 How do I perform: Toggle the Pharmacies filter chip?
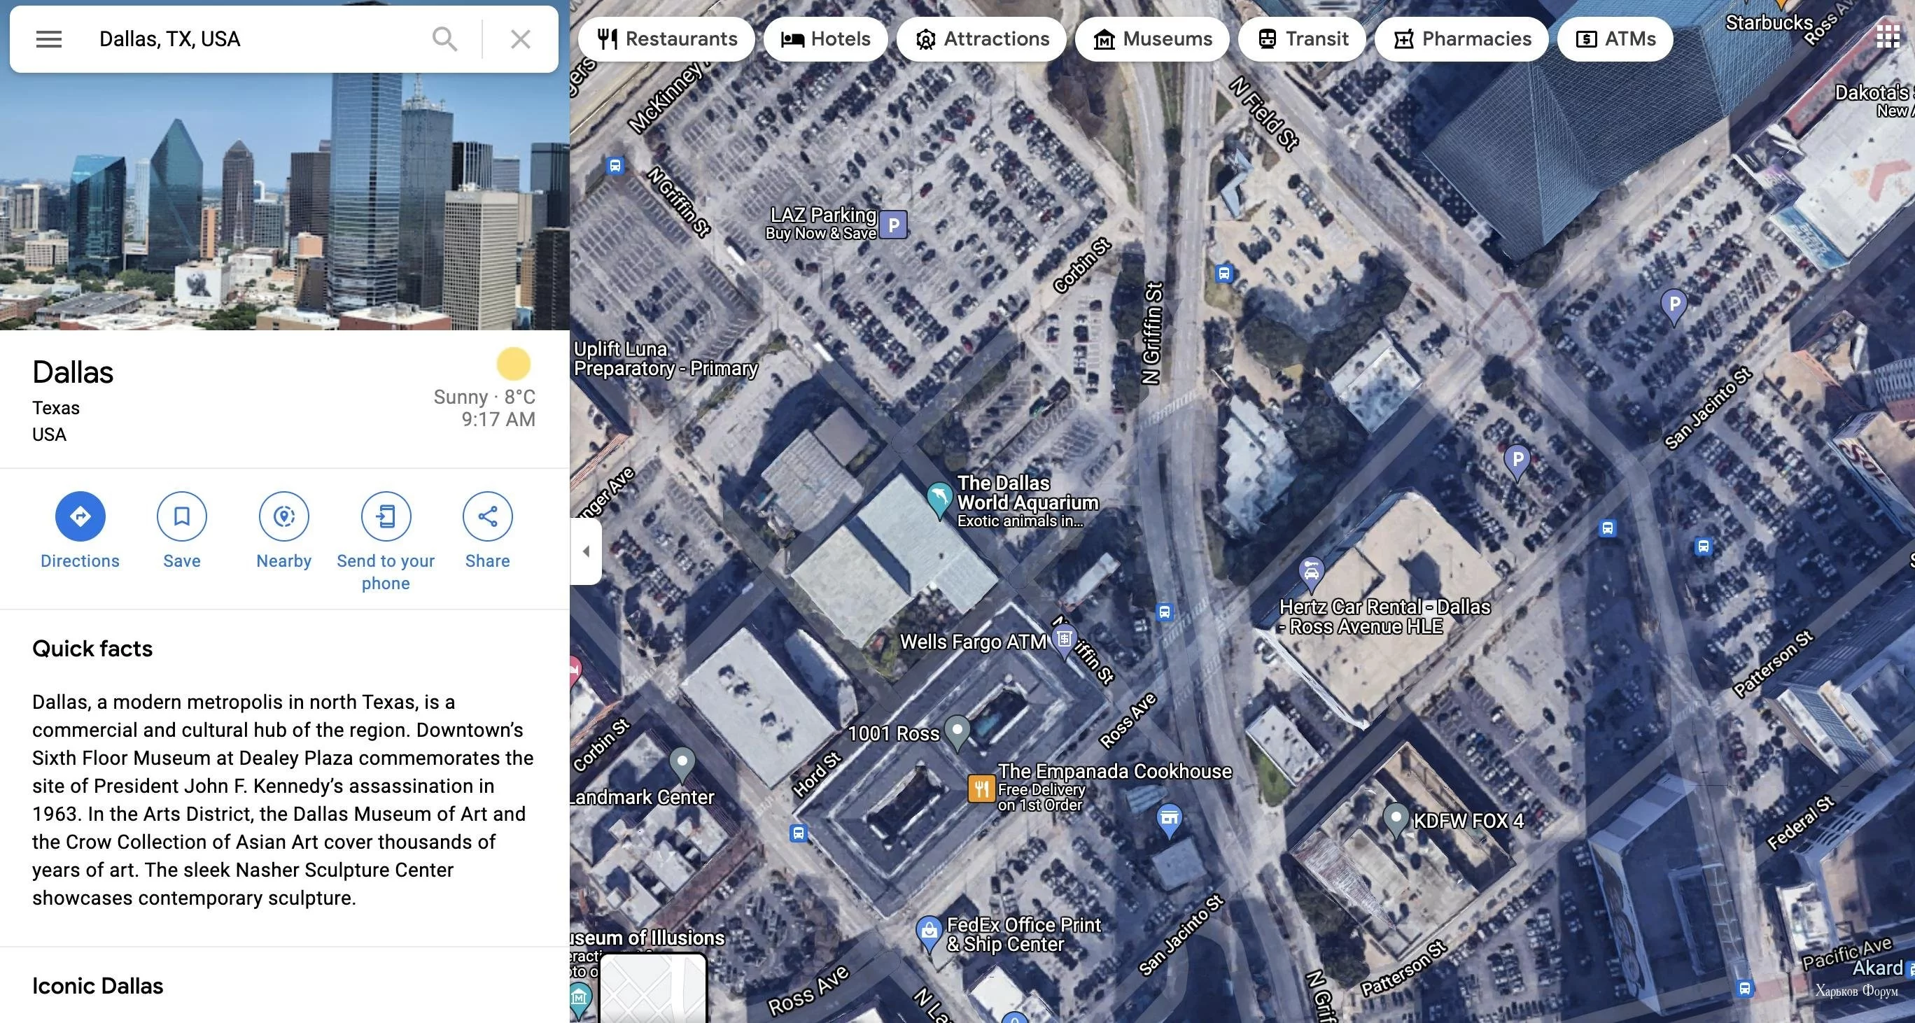coord(1461,39)
